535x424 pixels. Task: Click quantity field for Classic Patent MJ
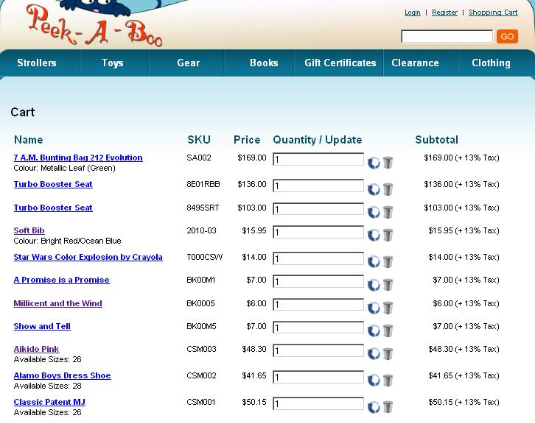tap(318, 403)
